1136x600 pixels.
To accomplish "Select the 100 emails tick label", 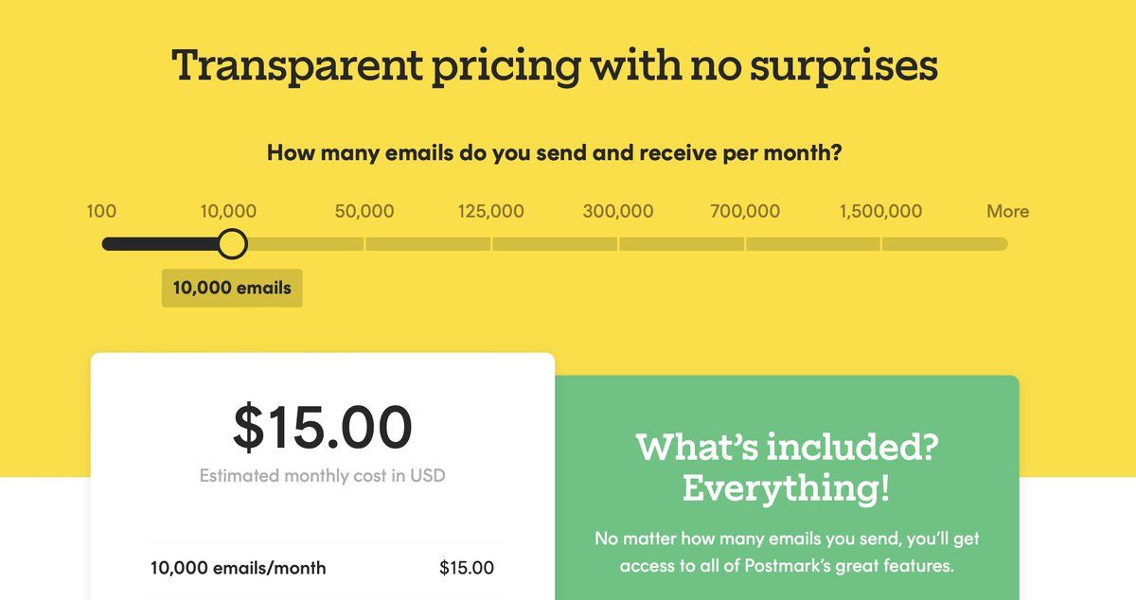I will [101, 211].
